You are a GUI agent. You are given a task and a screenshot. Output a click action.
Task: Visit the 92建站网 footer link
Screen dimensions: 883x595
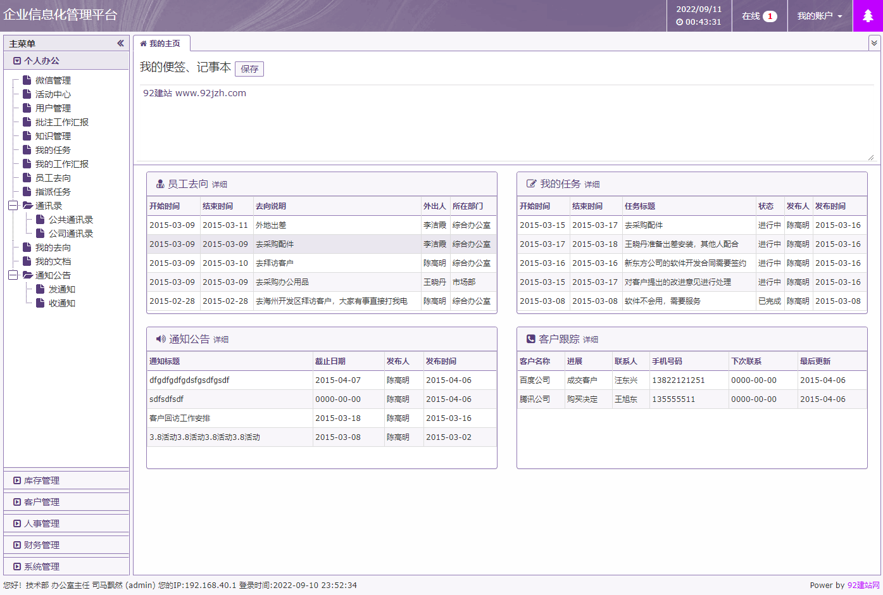point(863,586)
